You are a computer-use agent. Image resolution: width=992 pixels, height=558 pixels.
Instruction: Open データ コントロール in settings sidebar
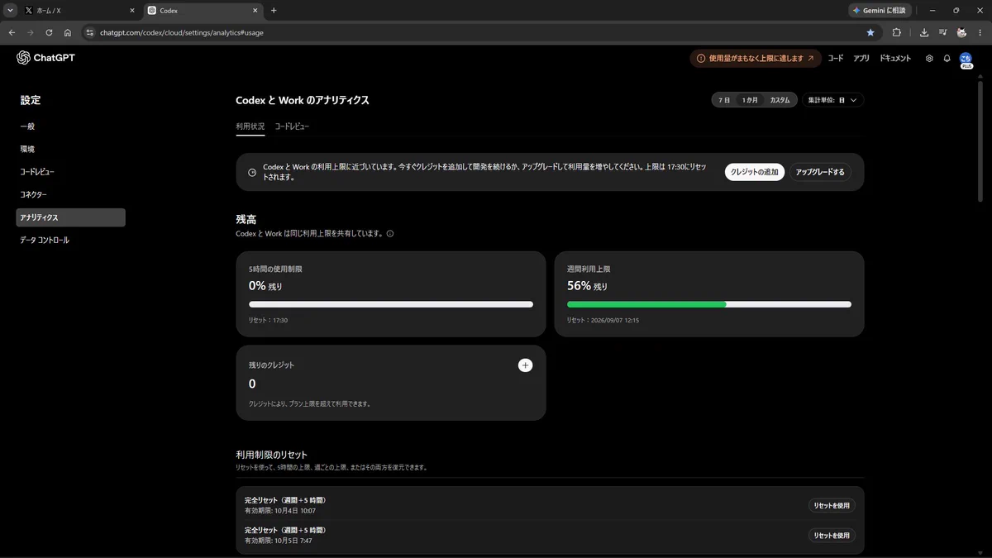click(x=70, y=240)
